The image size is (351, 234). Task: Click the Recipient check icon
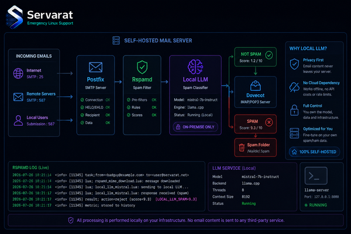click(x=82, y=115)
